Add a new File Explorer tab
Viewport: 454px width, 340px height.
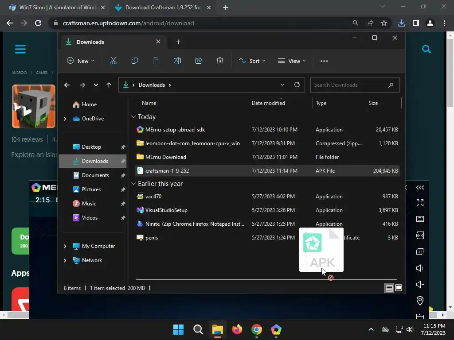click(178, 42)
